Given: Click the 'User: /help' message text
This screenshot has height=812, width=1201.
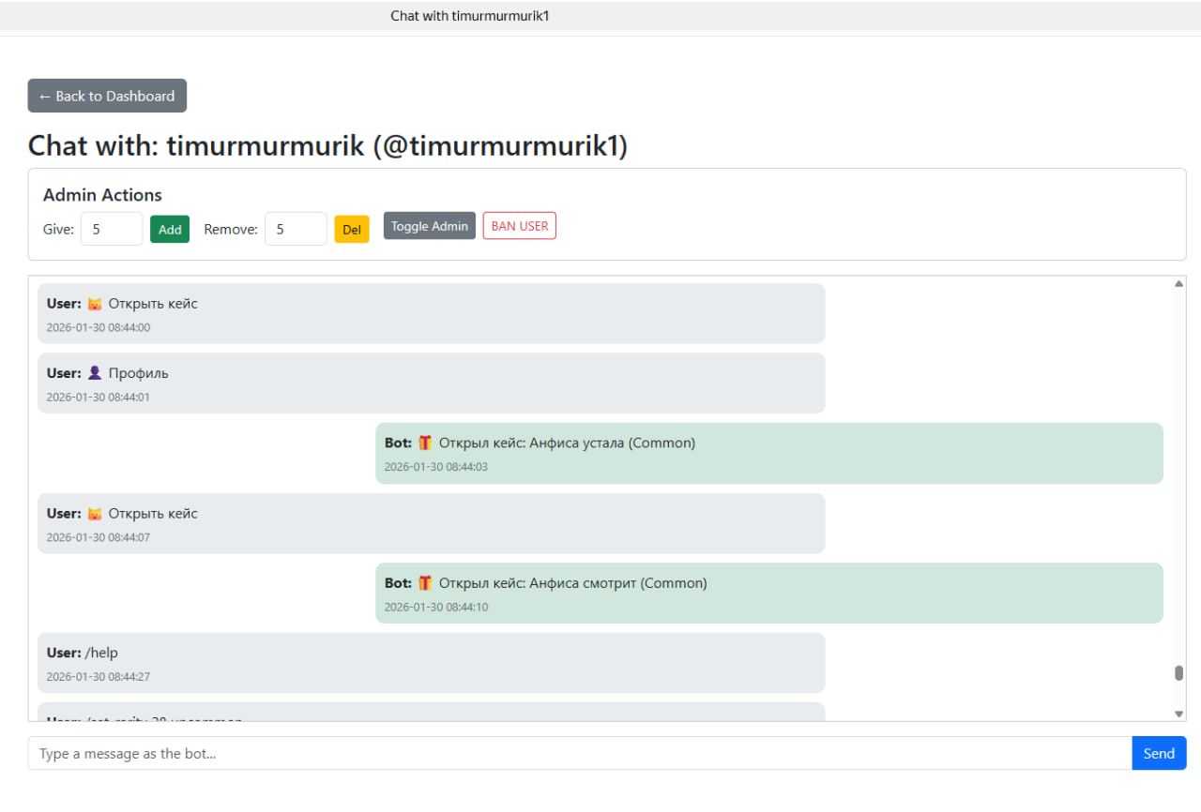Looking at the screenshot, I should point(83,653).
